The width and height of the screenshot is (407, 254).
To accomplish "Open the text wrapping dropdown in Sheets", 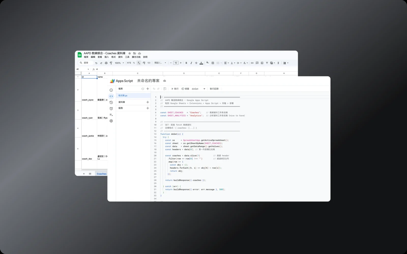I will click(239, 63).
